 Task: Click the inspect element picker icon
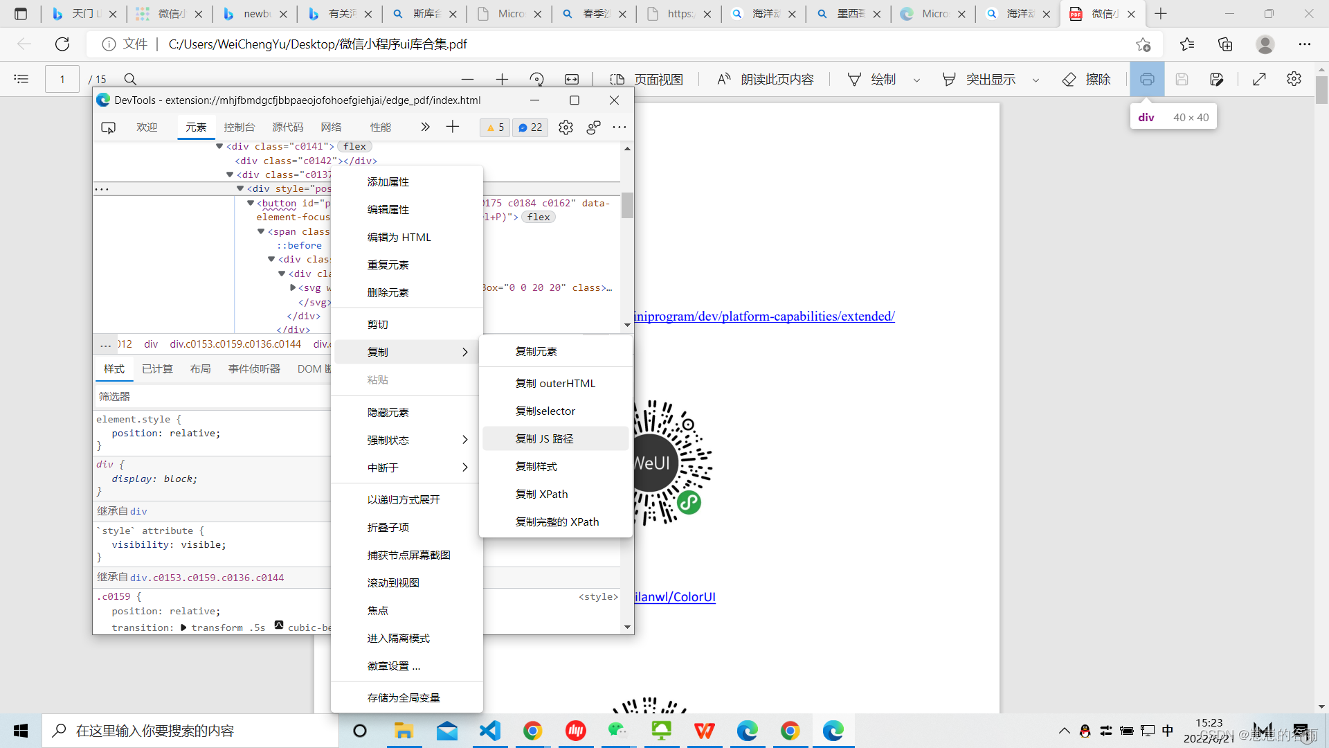(108, 127)
